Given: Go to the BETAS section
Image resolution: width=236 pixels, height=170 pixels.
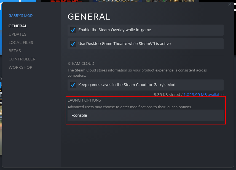Looking at the screenshot, I should click(15, 51).
